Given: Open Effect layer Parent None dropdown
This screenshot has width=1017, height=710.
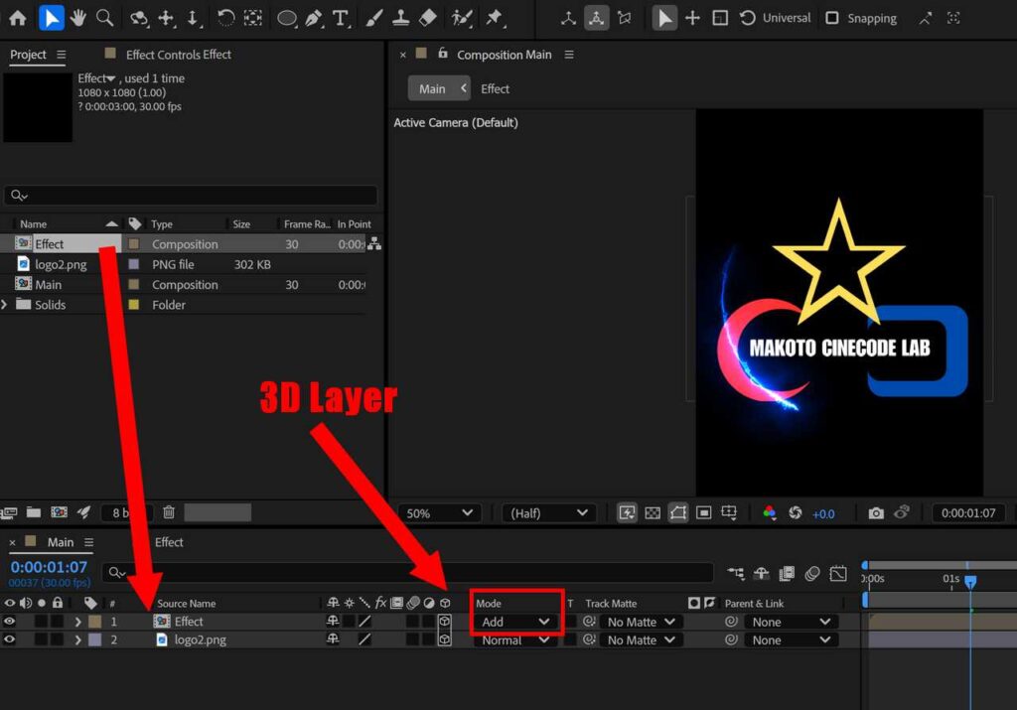Looking at the screenshot, I should (792, 622).
